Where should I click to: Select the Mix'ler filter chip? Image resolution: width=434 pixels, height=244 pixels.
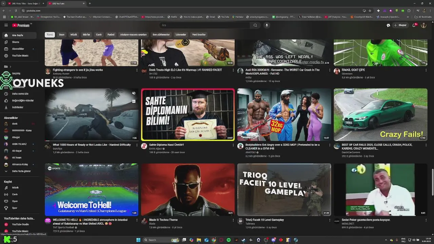pyautogui.click(x=86, y=35)
